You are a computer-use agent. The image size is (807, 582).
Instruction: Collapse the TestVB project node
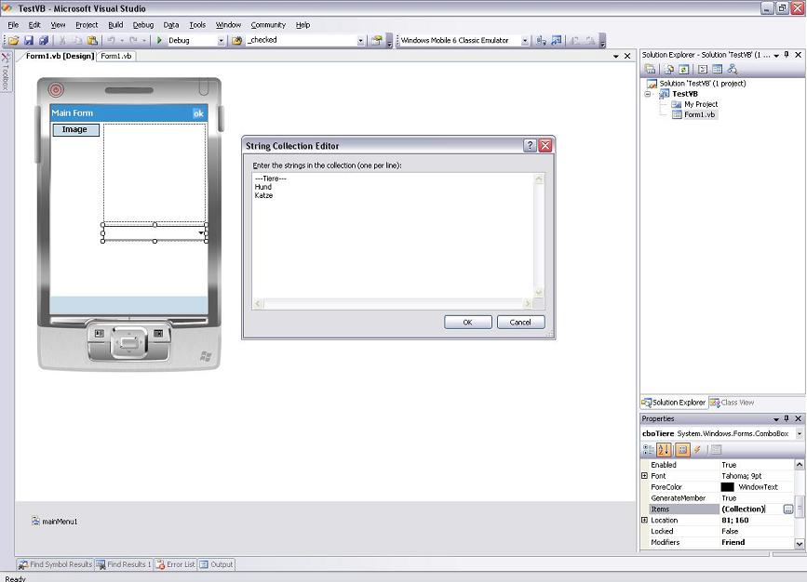[x=648, y=94]
